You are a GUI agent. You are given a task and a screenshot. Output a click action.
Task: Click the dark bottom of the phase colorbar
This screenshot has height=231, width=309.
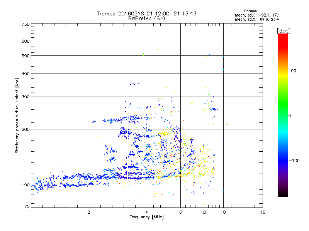pos(283,192)
